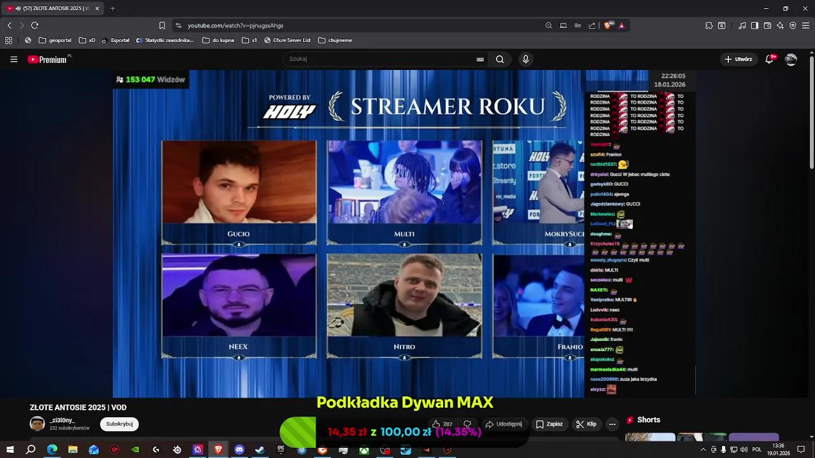
Task: Save video with Zapisz button
Action: pos(549,424)
